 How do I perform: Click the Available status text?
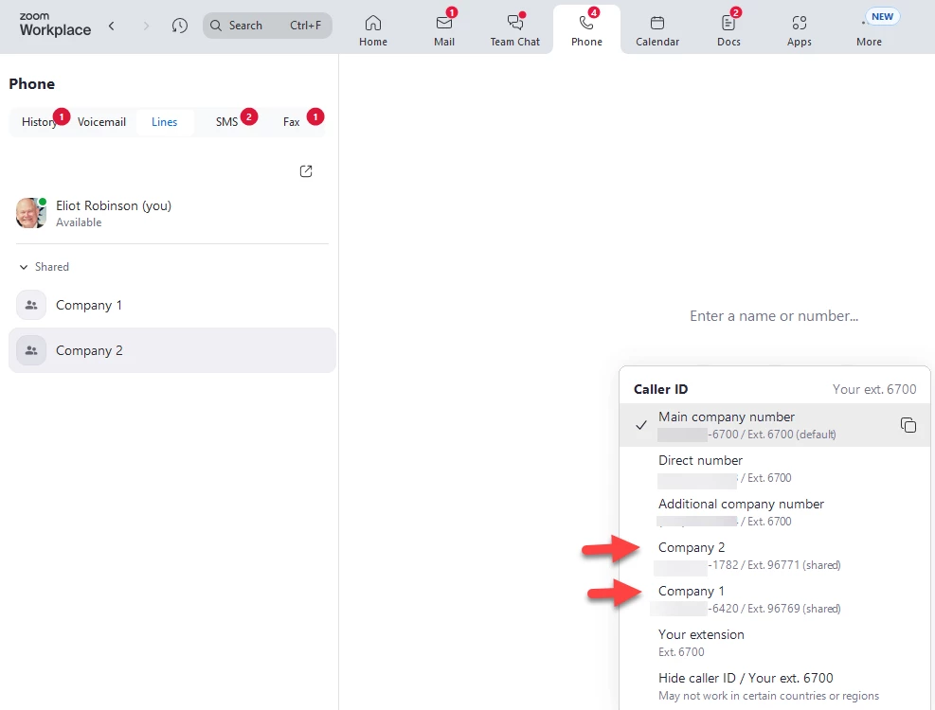click(x=79, y=222)
